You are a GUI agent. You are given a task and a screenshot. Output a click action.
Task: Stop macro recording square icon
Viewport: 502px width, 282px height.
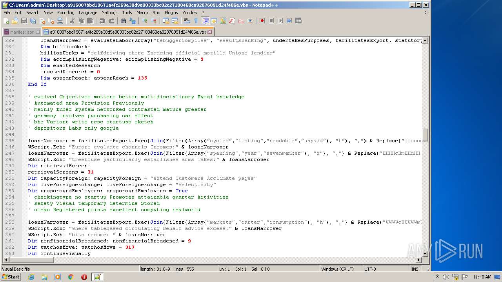tap(271, 21)
